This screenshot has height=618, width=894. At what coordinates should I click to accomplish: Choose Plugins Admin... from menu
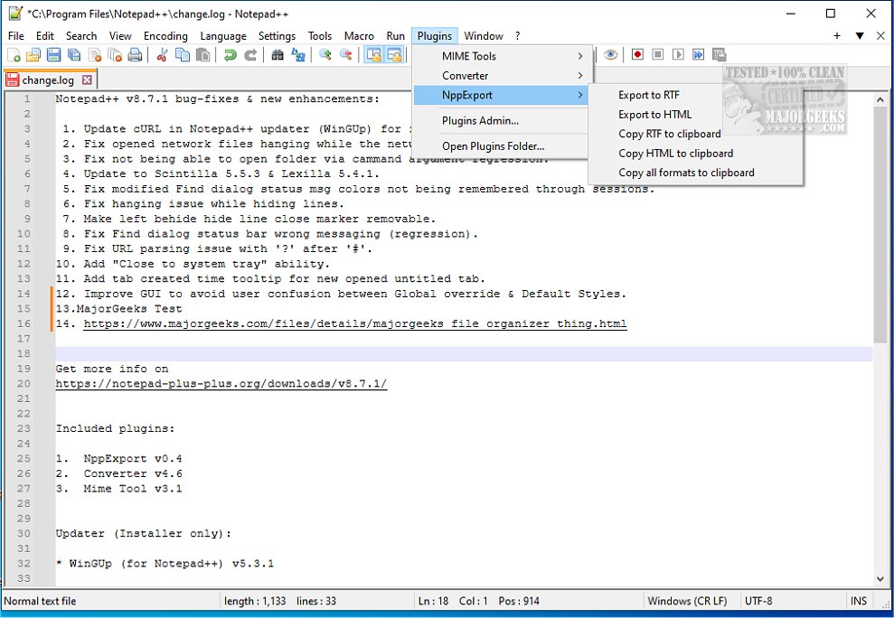(x=480, y=120)
